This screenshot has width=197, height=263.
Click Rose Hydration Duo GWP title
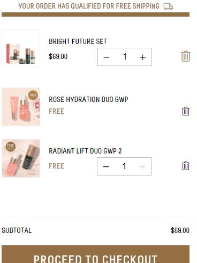pyautogui.click(x=88, y=99)
